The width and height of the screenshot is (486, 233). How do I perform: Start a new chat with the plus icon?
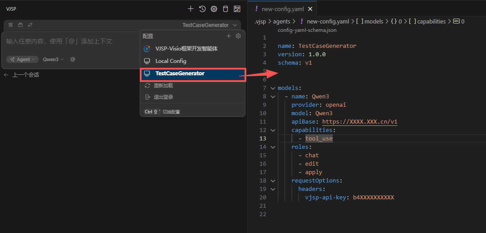[x=190, y=9]
